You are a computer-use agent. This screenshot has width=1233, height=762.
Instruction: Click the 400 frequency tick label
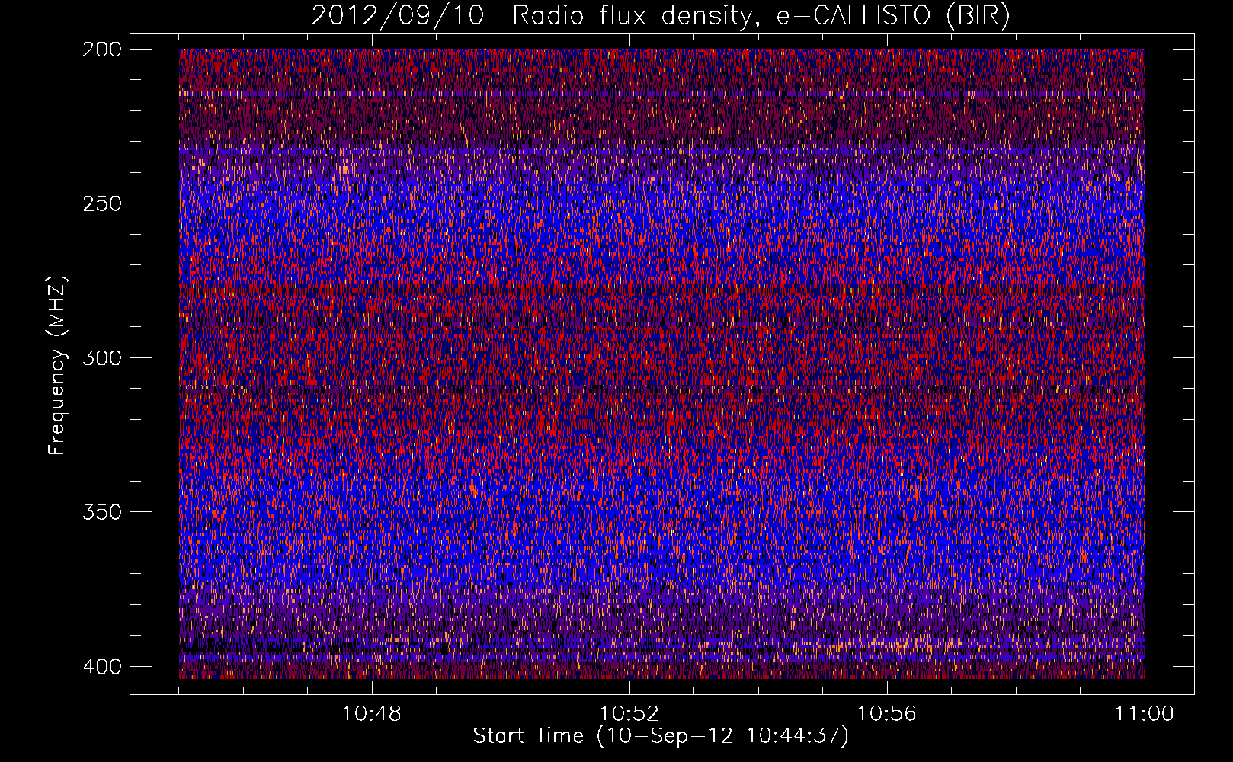(101, 666)
